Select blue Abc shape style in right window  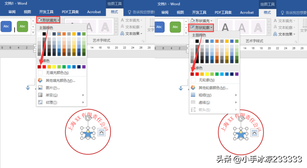click(x=159, y=27)
